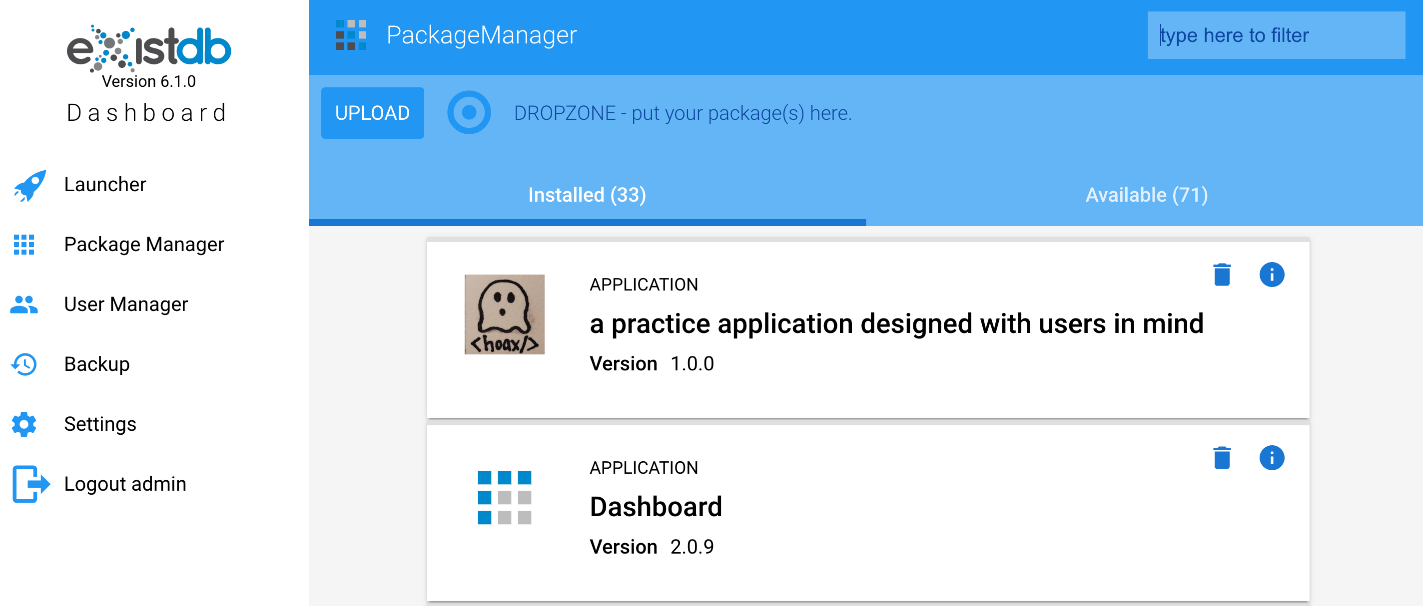Click the PackageManager title text
This screenshot has height=606, width=1423.
pyautogui.click(x=481, y=35)
